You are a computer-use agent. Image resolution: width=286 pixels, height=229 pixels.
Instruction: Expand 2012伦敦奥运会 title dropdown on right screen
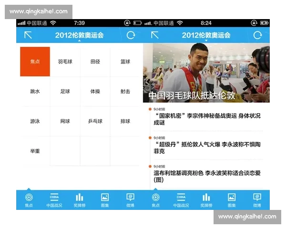(x=206, y=36)
